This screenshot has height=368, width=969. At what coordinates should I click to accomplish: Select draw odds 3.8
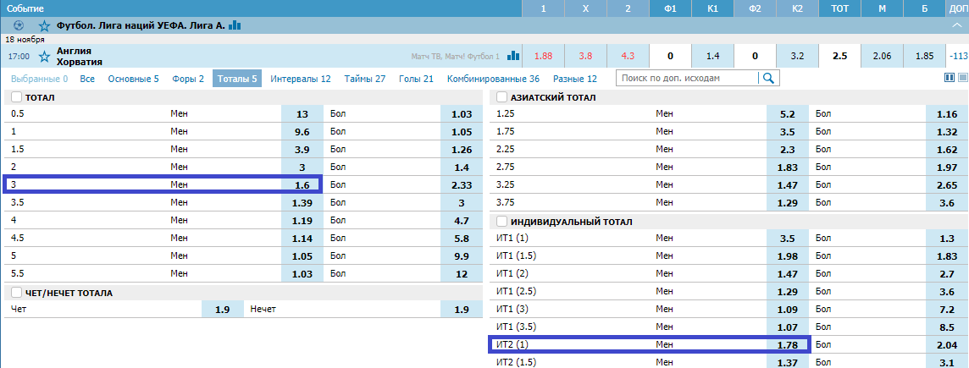pos(585,56)
